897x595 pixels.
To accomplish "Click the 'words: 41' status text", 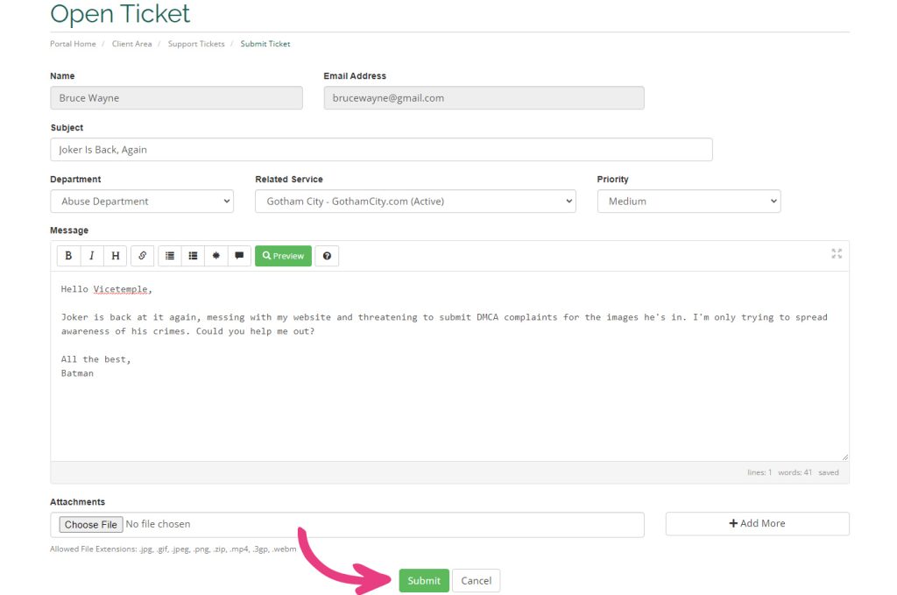I will point(795,472).
